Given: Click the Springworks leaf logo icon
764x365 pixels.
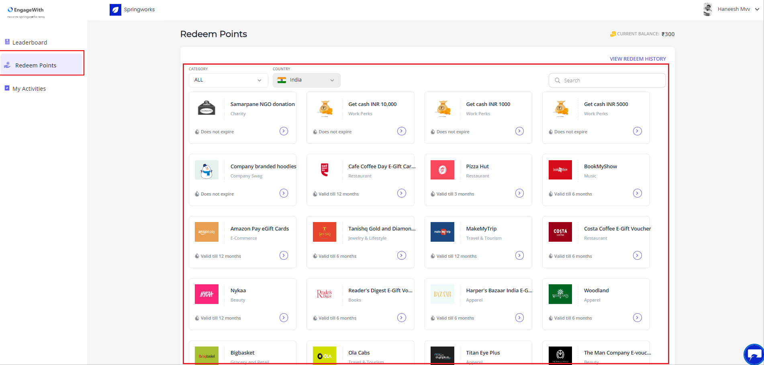Looking at the screenshot, I should pos(115,10).
